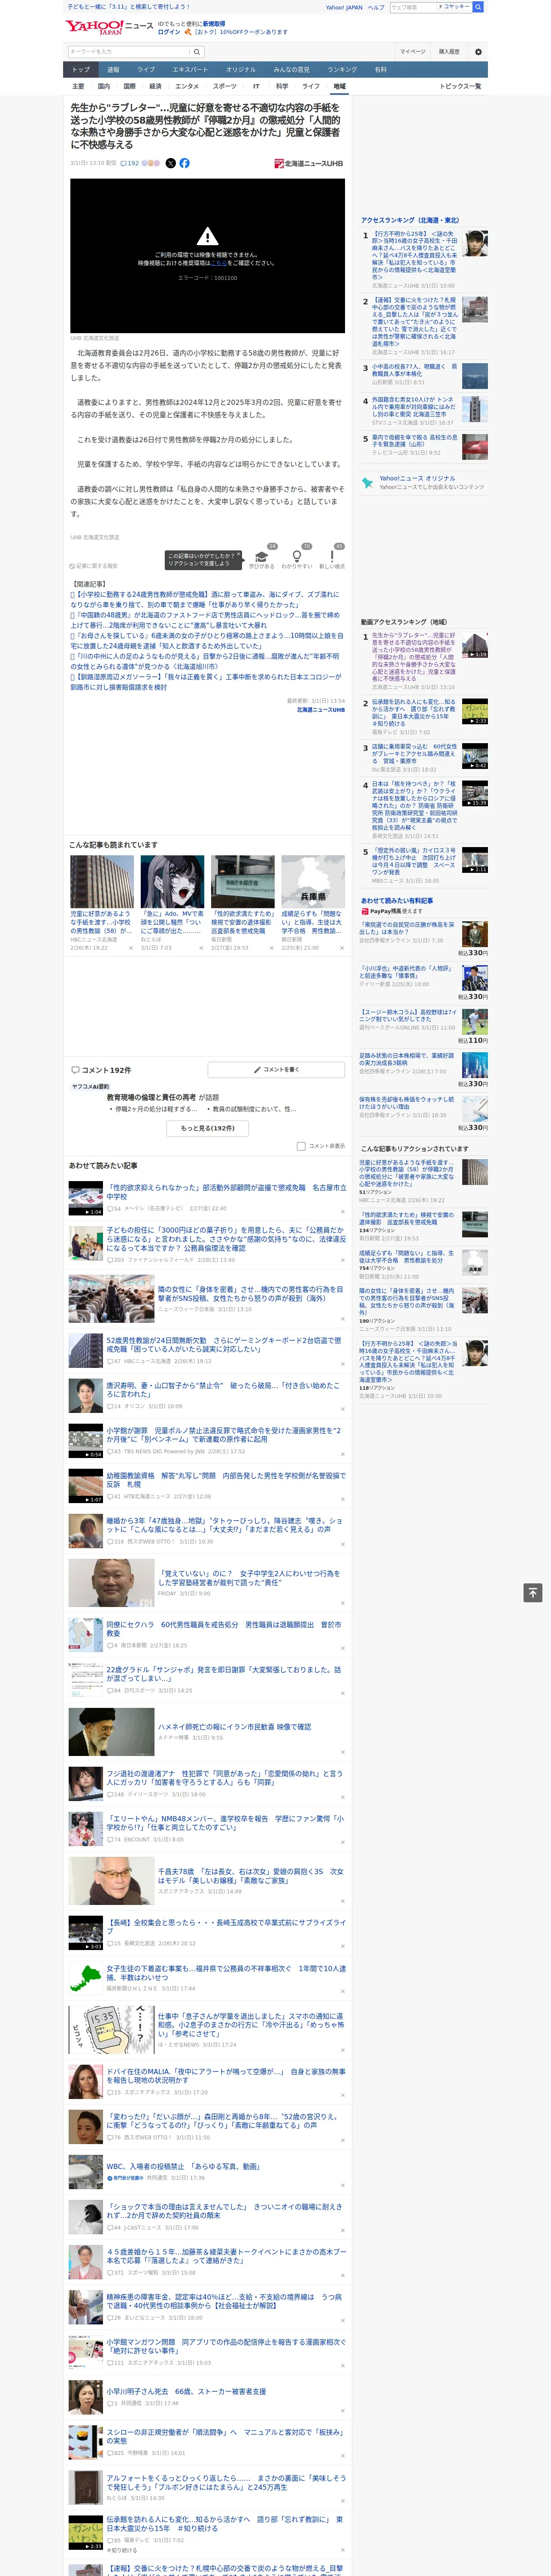Screen dimensions: 551x2576
Task: Open マイページ link
Action: (412, 51)
